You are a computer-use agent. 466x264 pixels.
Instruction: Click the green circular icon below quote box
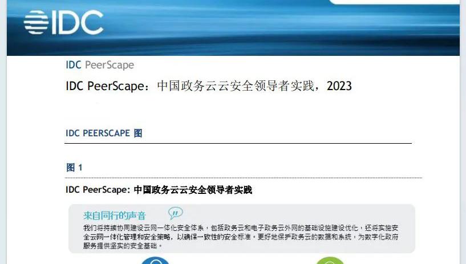(330, 261)
